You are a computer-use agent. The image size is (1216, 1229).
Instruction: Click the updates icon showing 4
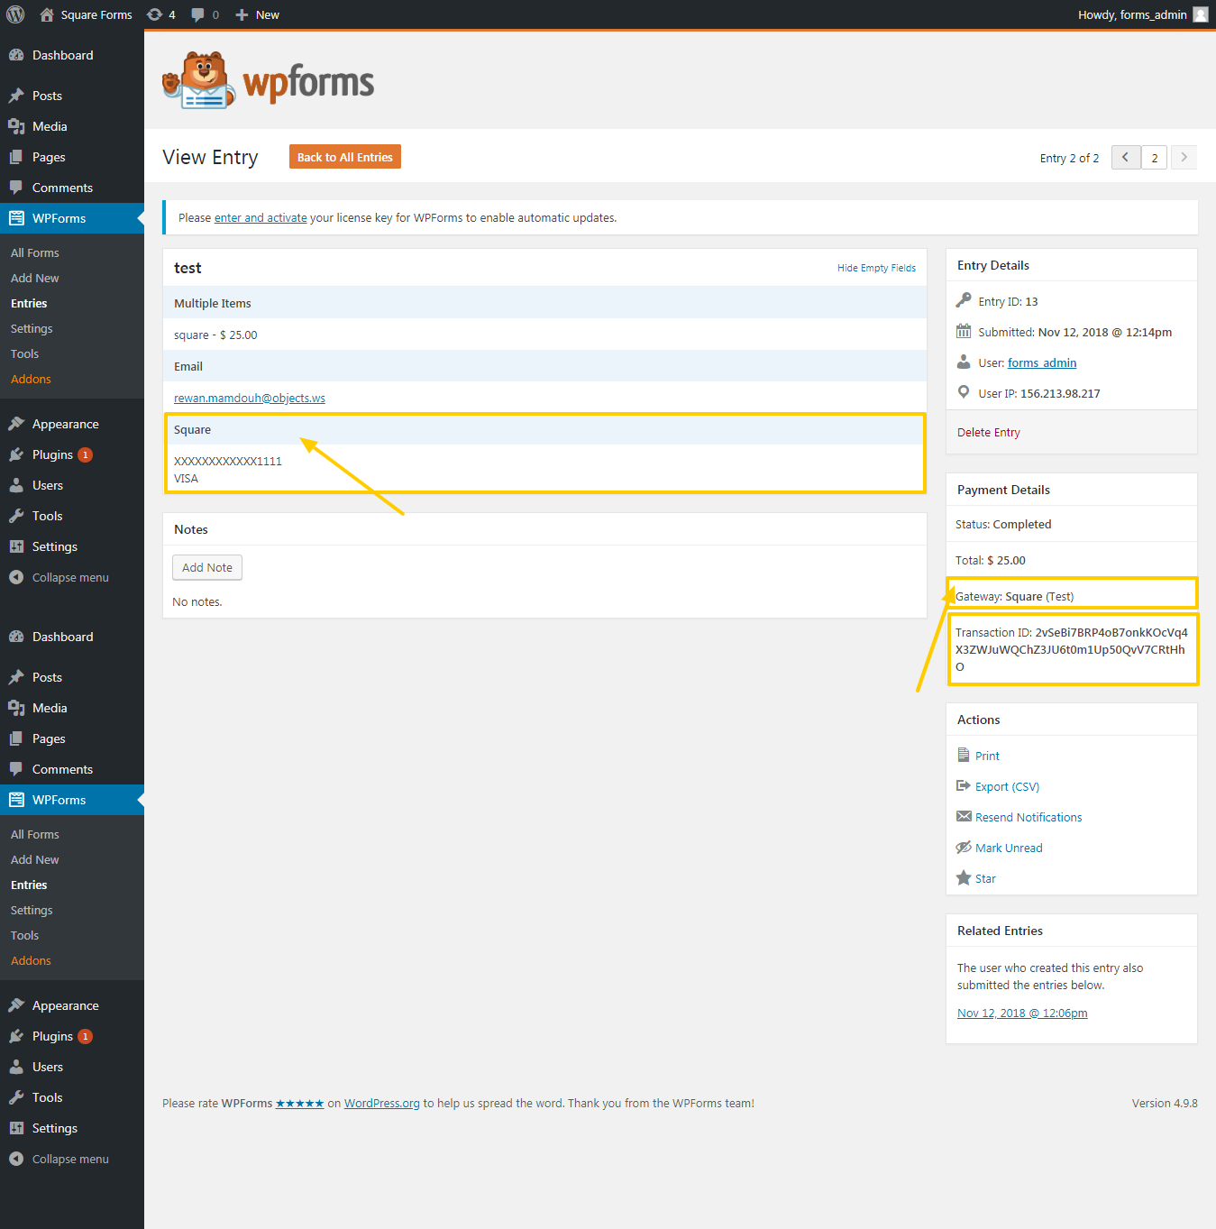click(160, 14)
